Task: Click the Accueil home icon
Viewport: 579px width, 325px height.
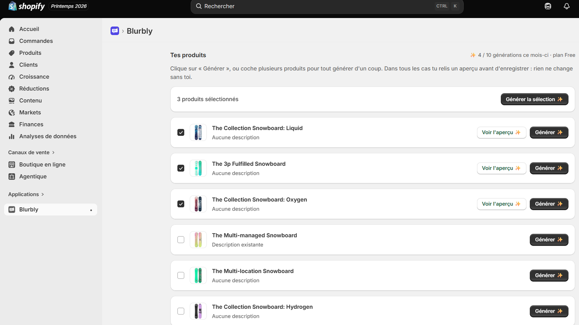Action: point(12,29)
